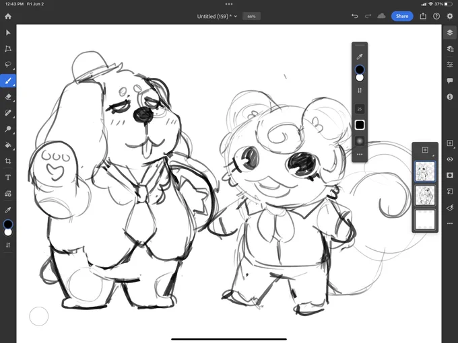Image resolution: width=458 pixels, height=343 pixels.
Task: Open the 66% zoom level field
Action: 251,16
